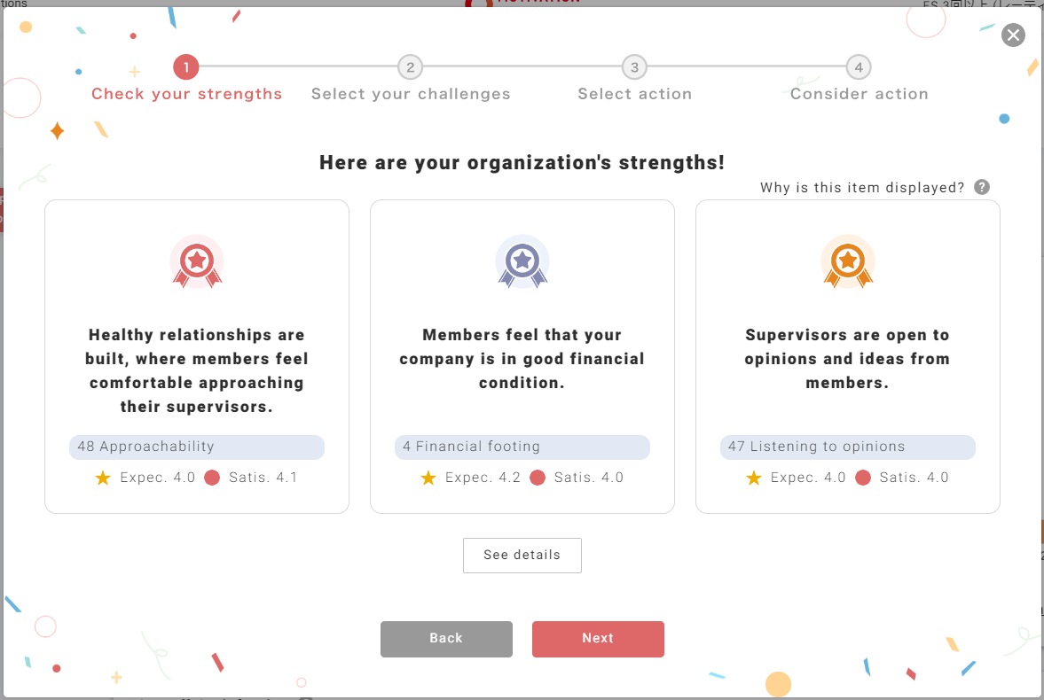
Task: Open the 'Select your challenges' step label
Action: pos(411,94)
